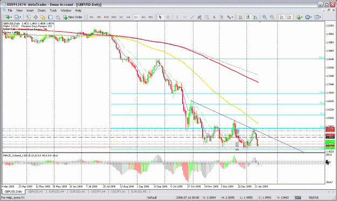Switch chart to H4 timeframe
This screenshot has height=201, width=337.
128,17
